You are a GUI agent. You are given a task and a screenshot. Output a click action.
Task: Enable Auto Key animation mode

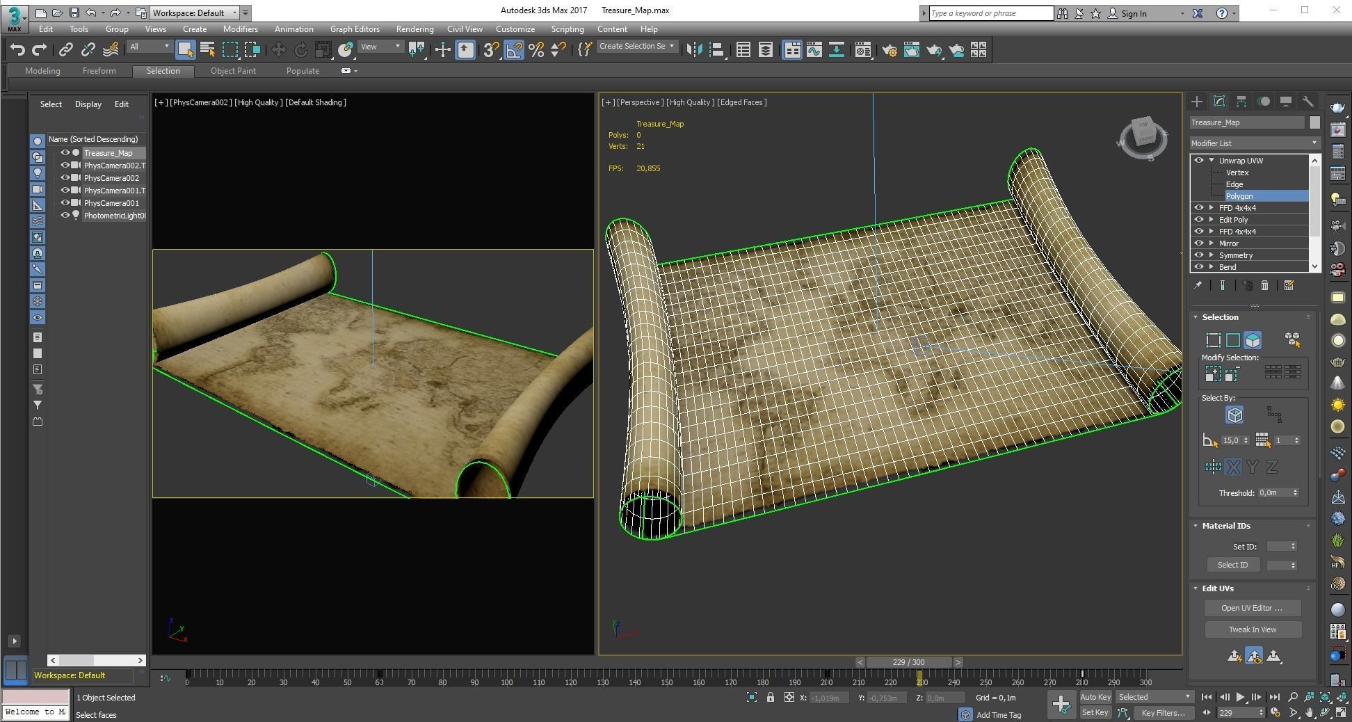point(1095,697)
